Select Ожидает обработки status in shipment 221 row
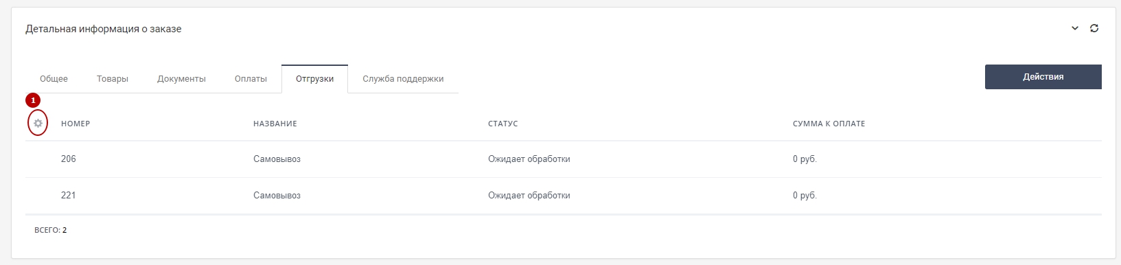The width and height of the screenshot is (1121, 265). coord(529,195)
